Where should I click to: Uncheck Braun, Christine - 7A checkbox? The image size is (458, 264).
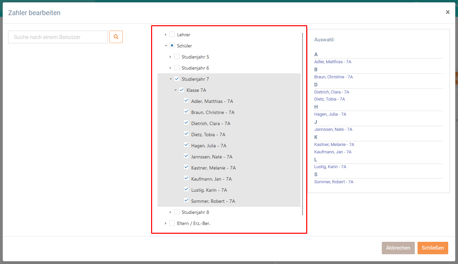coord(186,112)
